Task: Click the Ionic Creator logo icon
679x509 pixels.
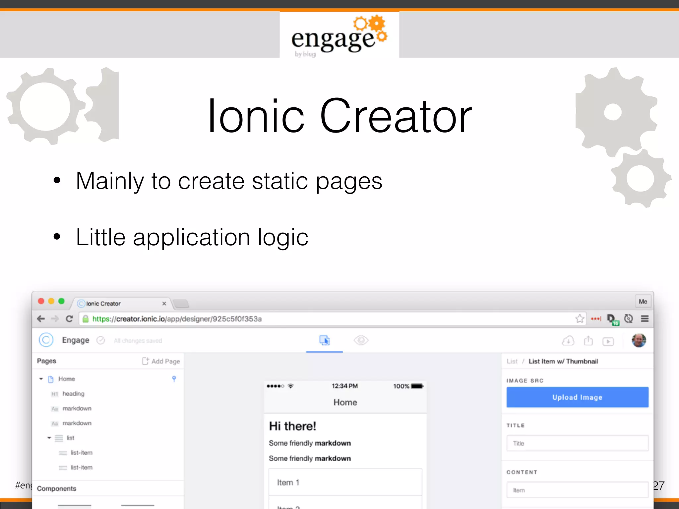Action: click(x=46, y=340)
